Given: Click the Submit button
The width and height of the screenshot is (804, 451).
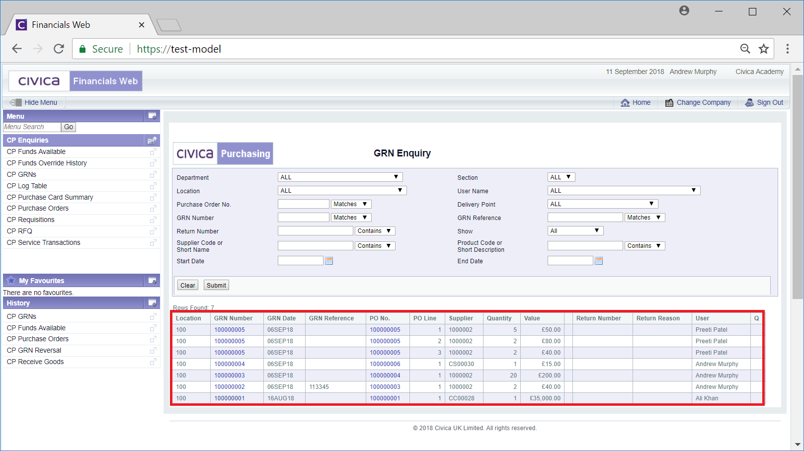Looking at the screenshot, I should coord(216,285).
